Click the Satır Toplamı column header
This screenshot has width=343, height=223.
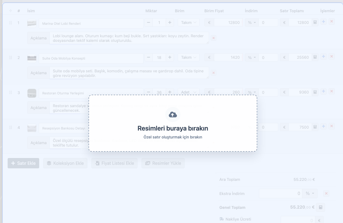pyautogui.click(x=292, y=11)
